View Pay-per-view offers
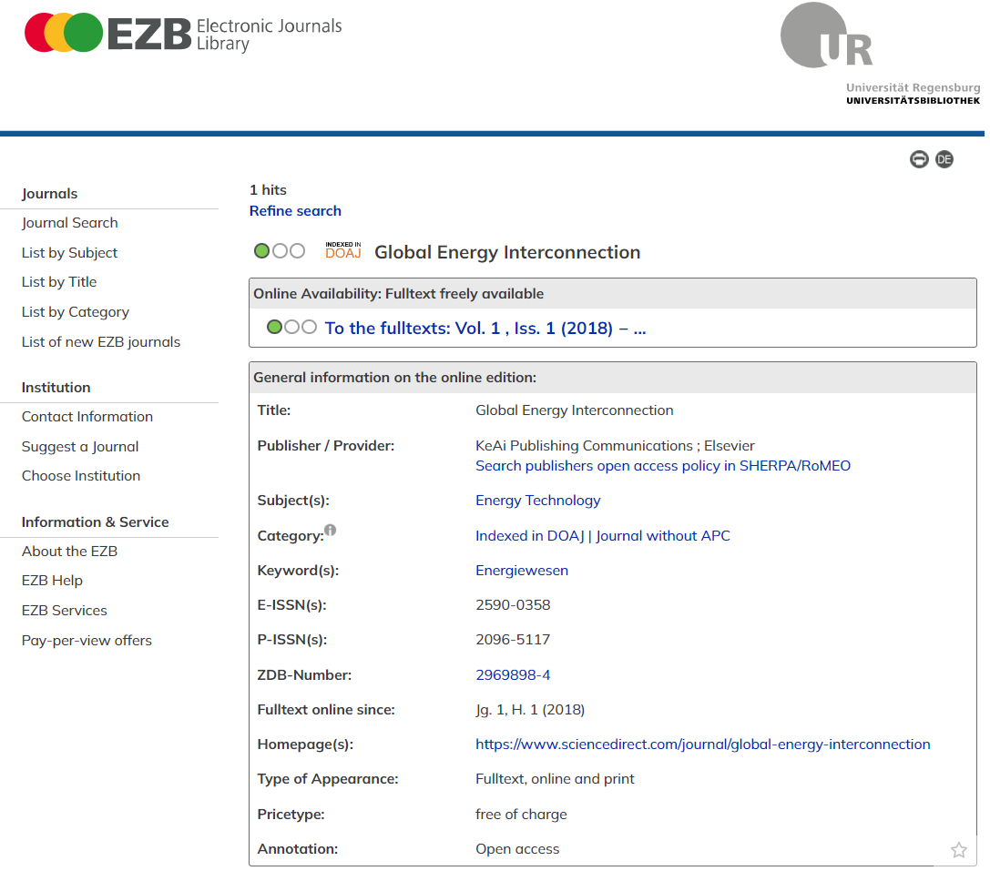Screen dimensions: 990x871 pyautogui.click(x=87, y=641)
